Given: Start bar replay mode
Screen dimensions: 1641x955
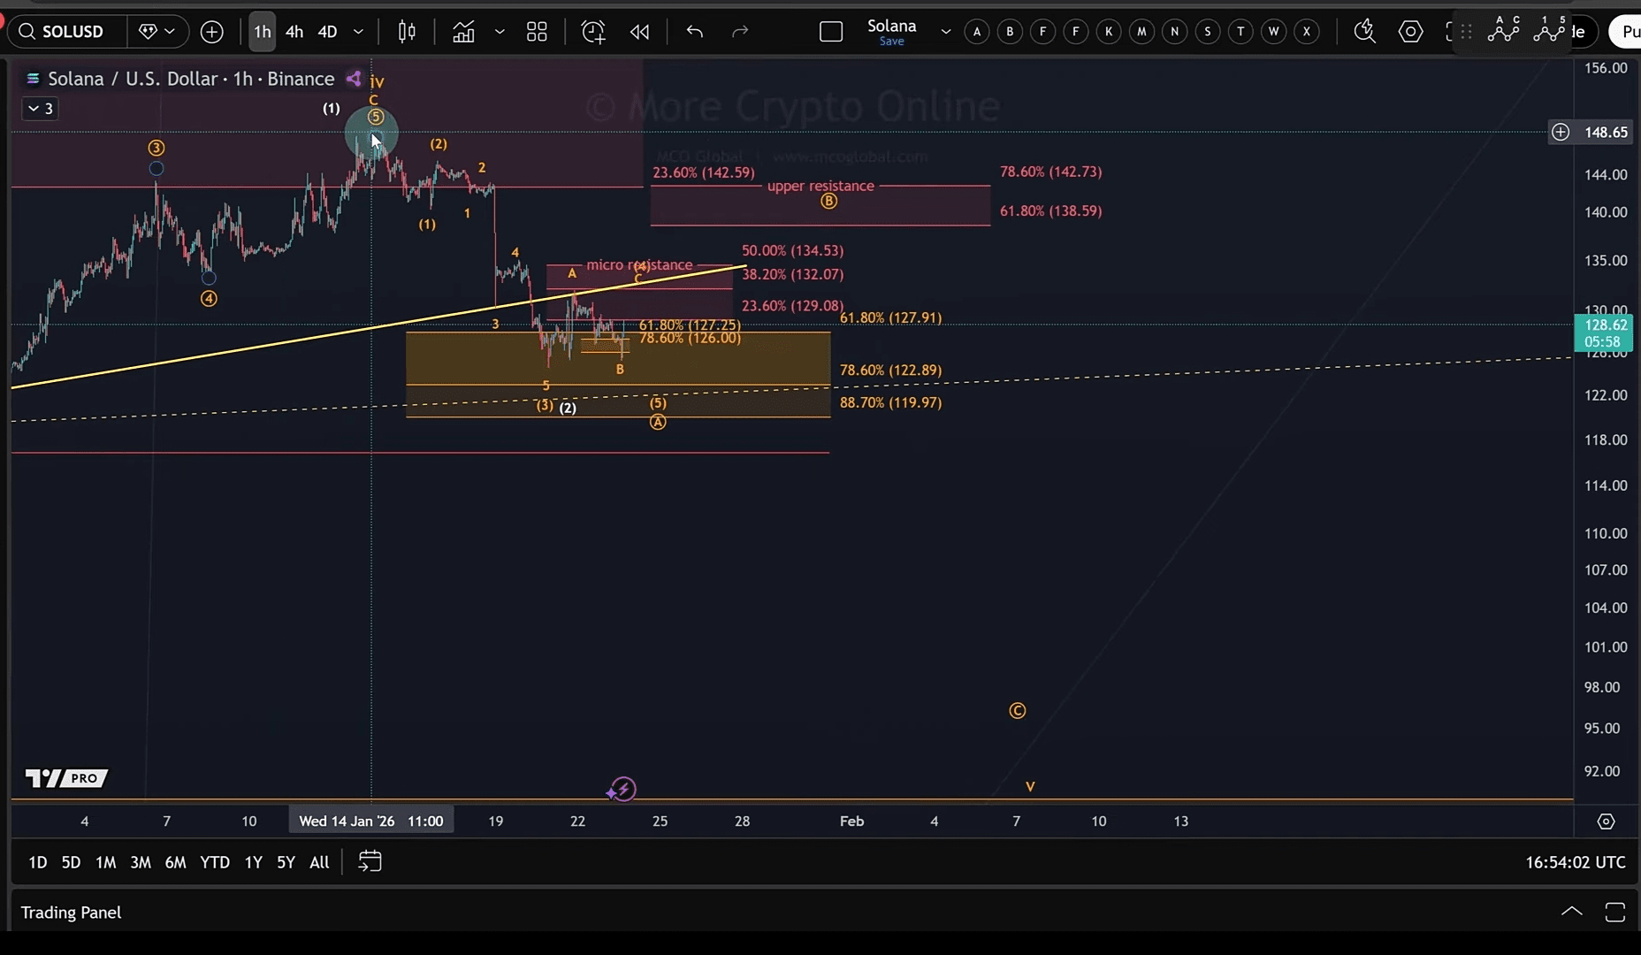Looking at the screenshot, I should pos(639,32).
